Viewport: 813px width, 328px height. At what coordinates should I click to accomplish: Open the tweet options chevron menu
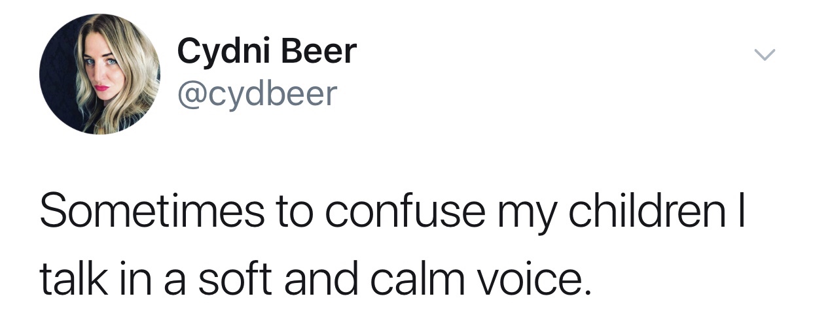pos(764,55)
